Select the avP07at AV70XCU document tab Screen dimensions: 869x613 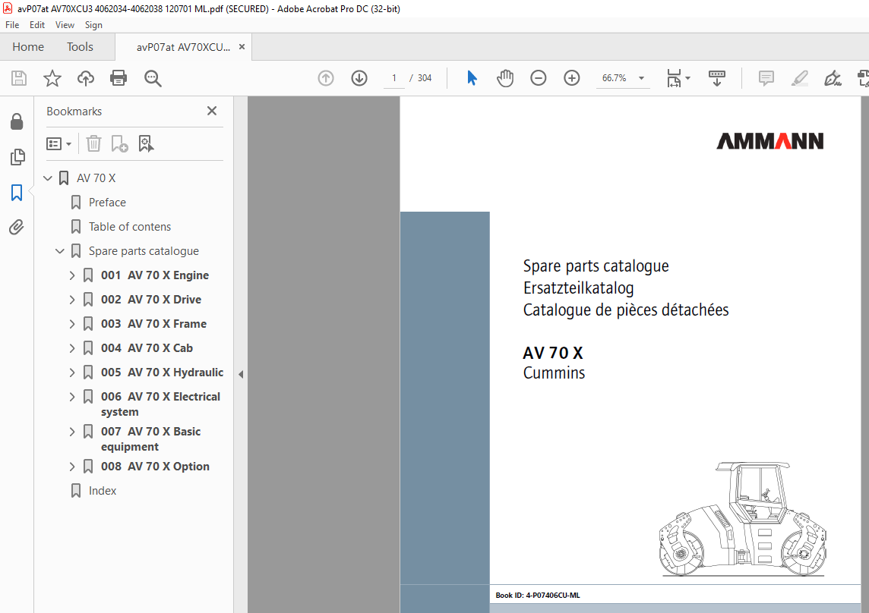pos(183,47)
